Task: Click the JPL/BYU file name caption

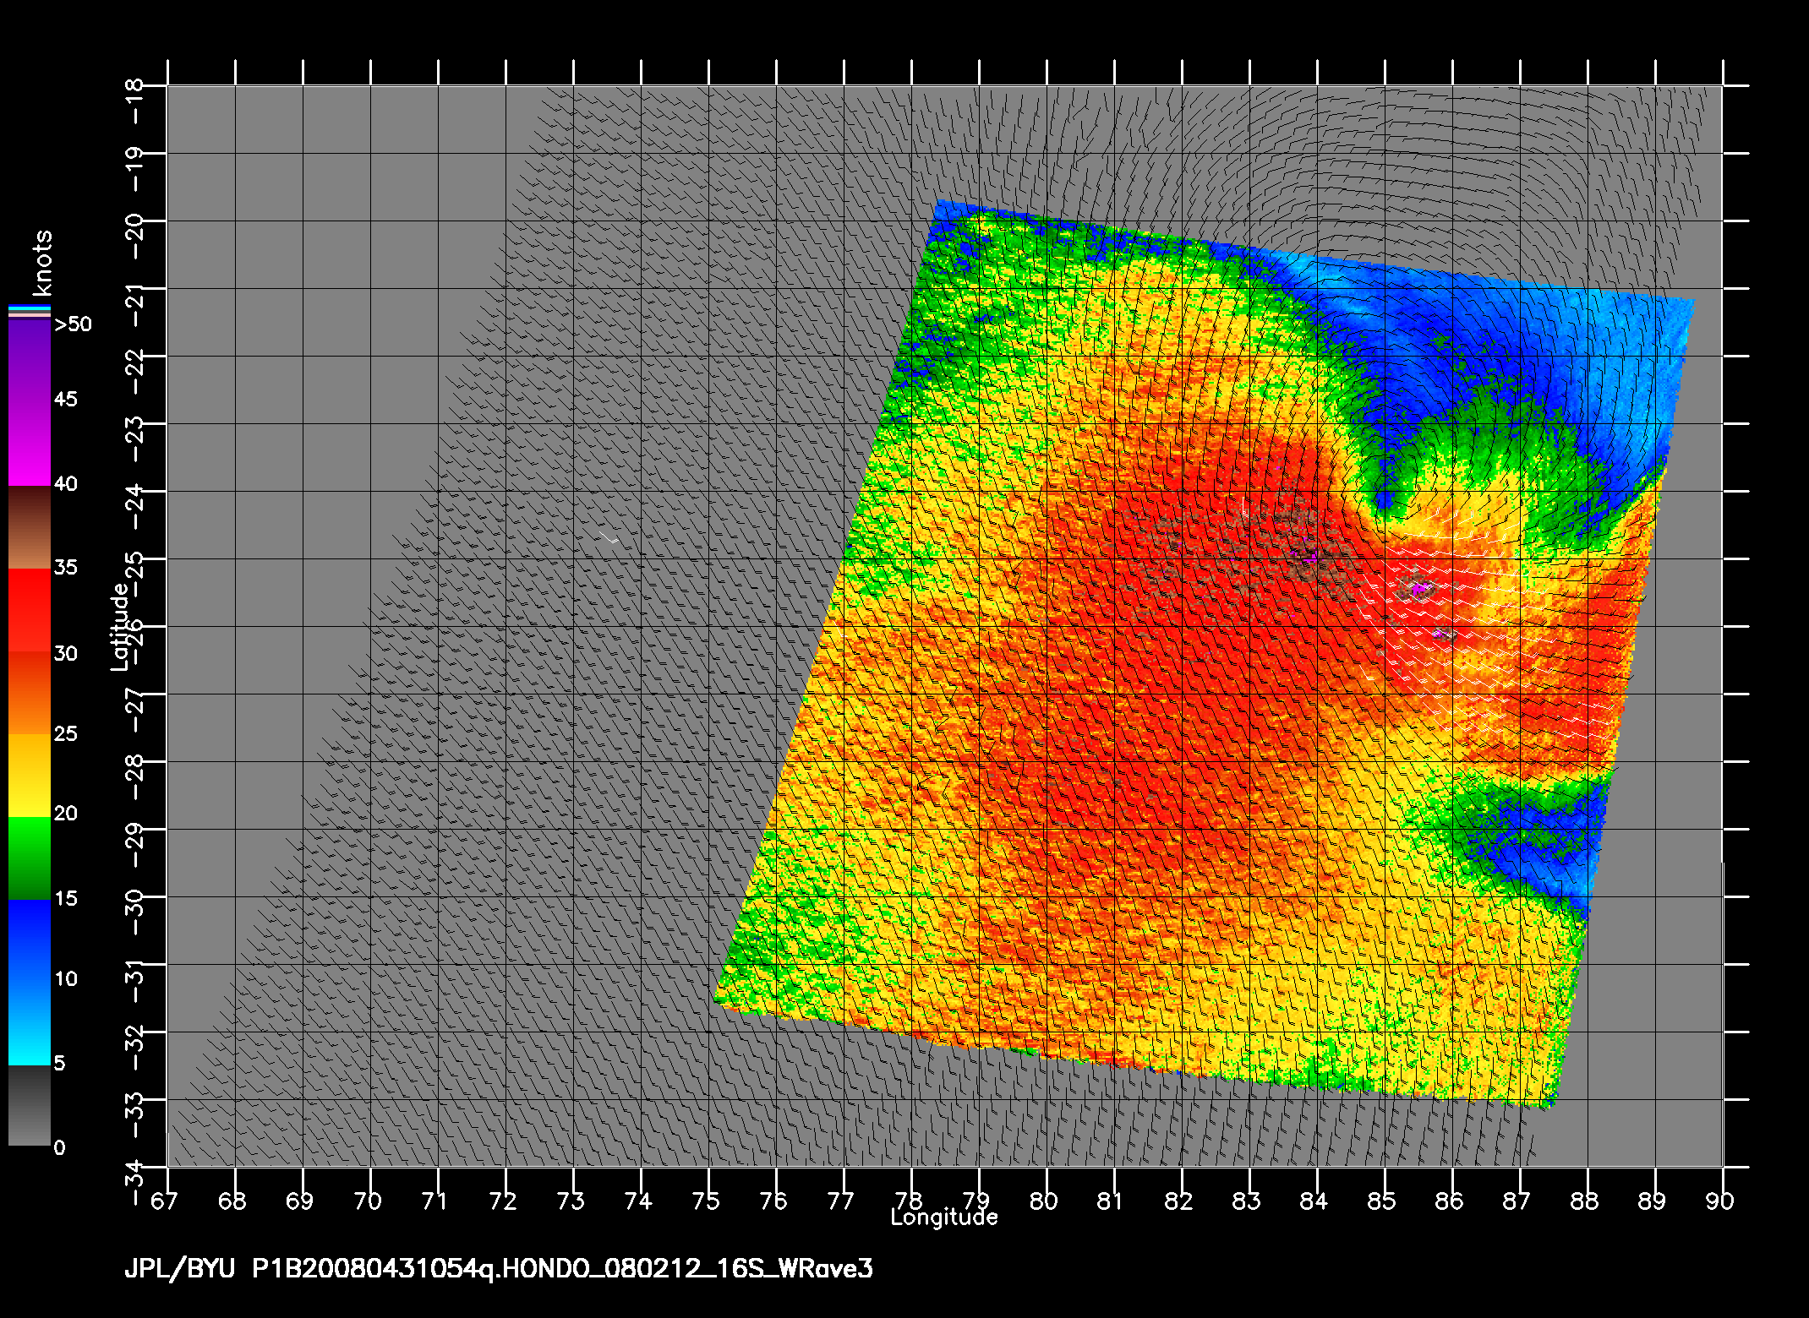Action: pyautogui.click(x=499, y=1269)
